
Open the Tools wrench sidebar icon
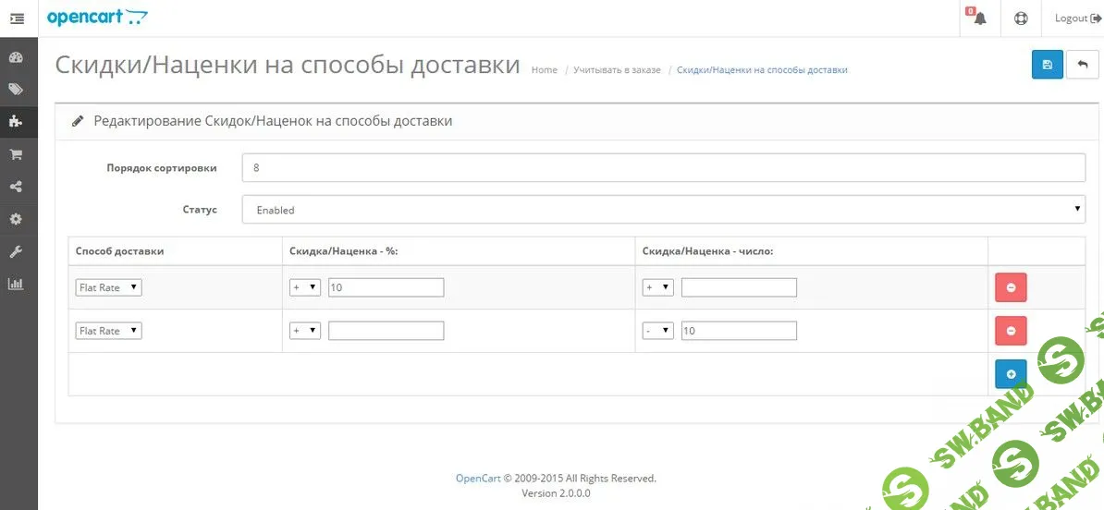[16, 252]
